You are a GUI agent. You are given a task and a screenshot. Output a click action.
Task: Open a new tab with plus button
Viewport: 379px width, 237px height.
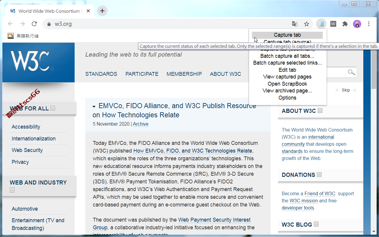tap(102, 11)
